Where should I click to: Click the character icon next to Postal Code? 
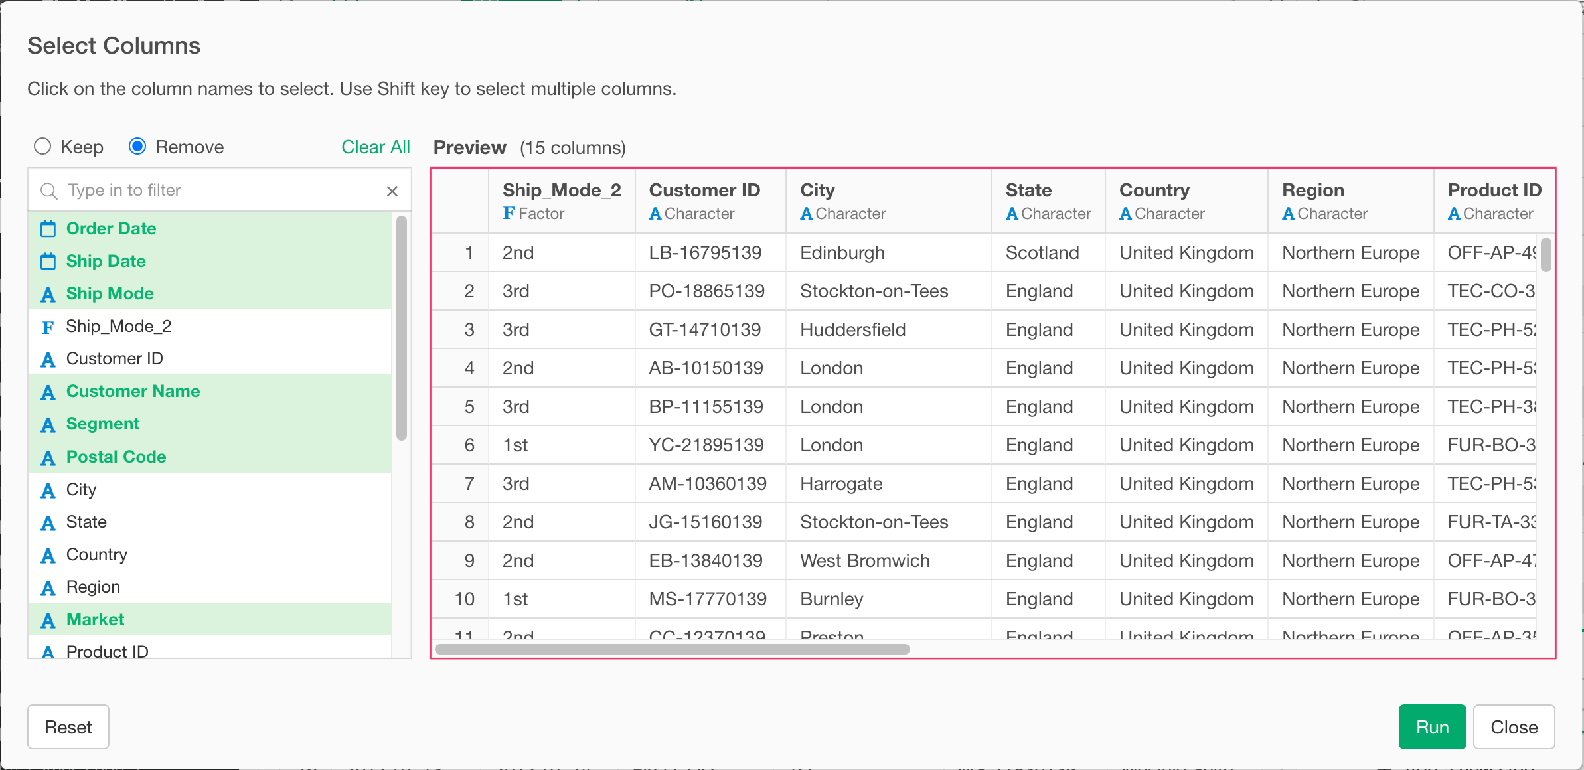coord(48,458)
